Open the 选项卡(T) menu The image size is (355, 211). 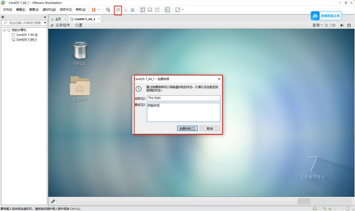pyautogui.click(x=66, y=10)
